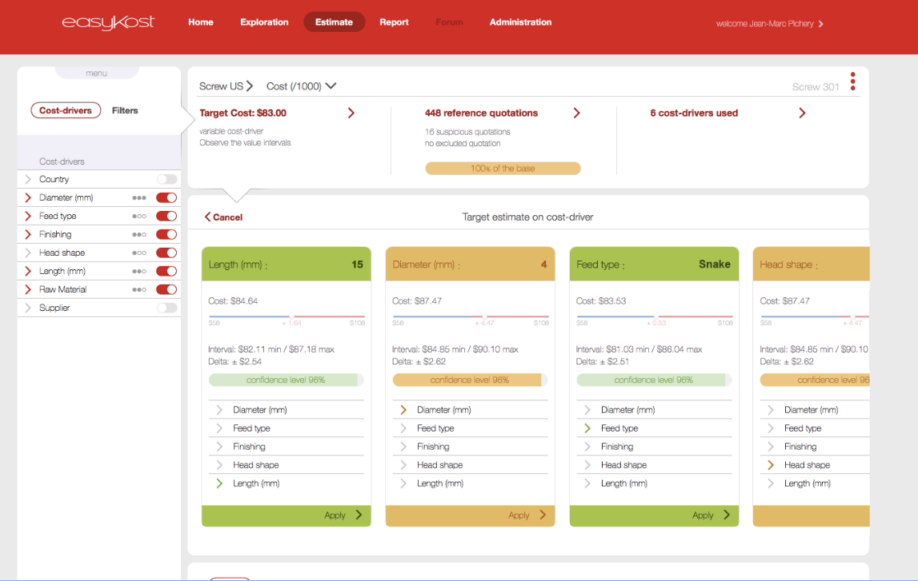Switch to the Filters sidebar tab
The width and height of the screenshot is (918, 581).
pyautogui.click(x=125, y=110)
